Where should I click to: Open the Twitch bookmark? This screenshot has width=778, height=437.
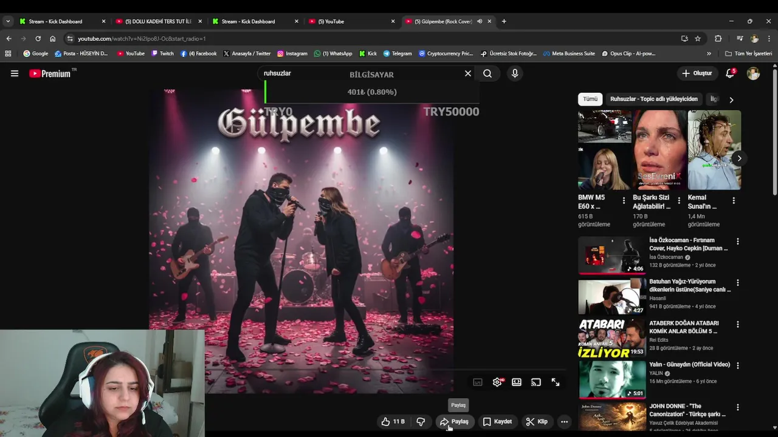(162, 53)
